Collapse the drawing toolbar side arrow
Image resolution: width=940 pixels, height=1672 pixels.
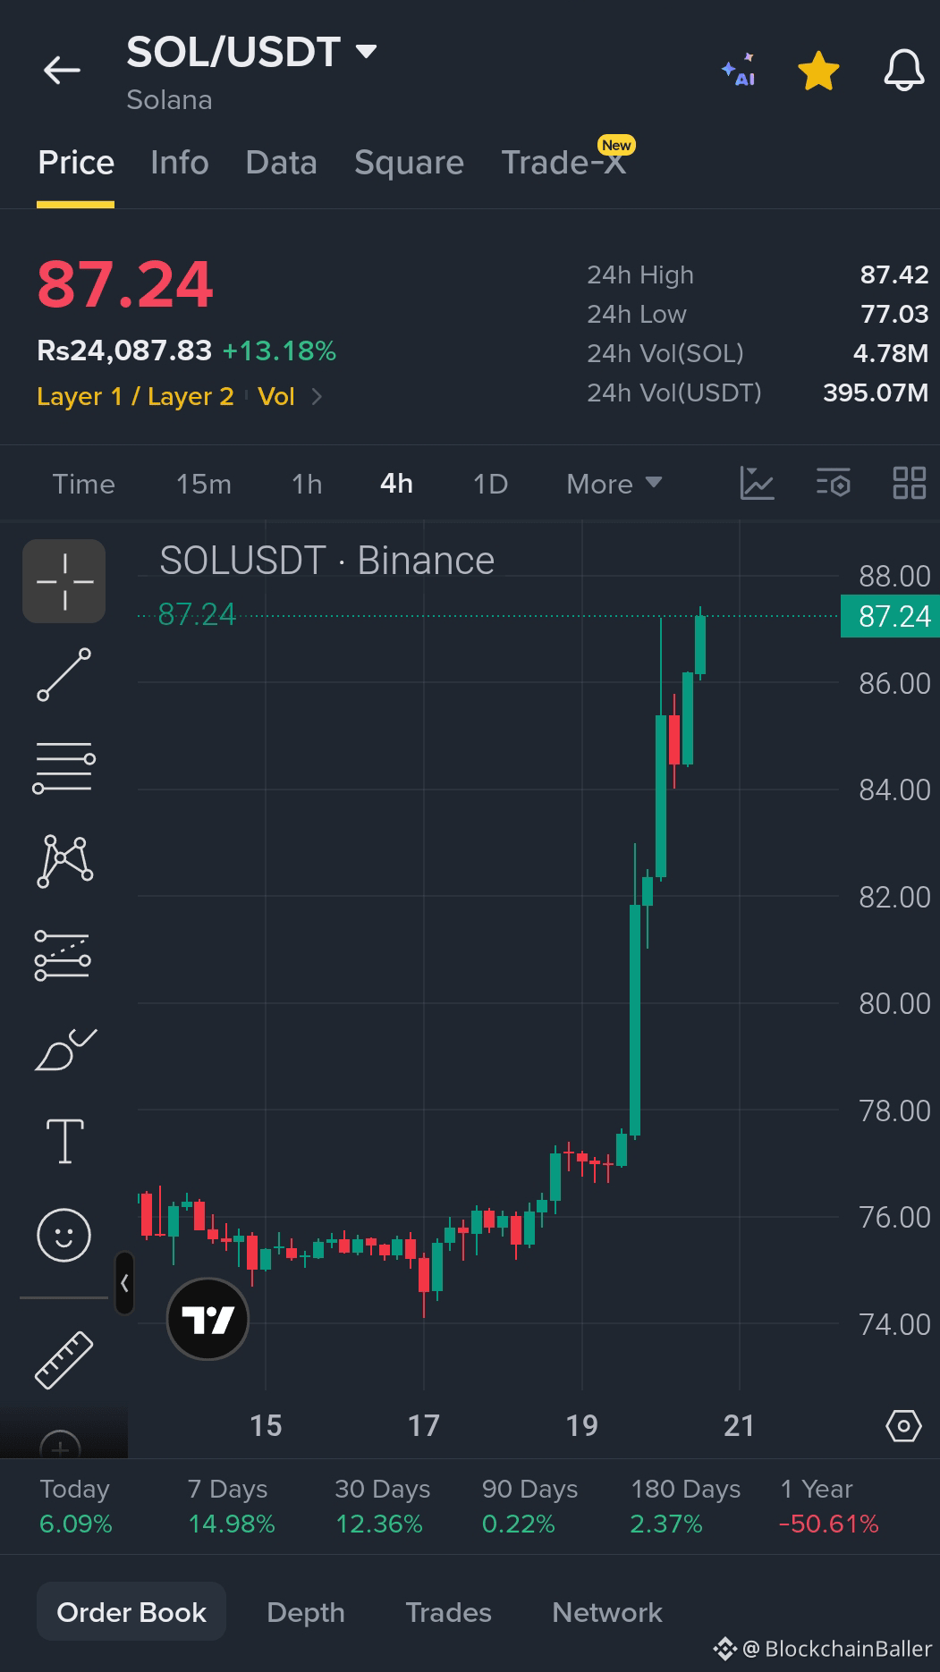pyautogui.click(x=124, y=1283)
